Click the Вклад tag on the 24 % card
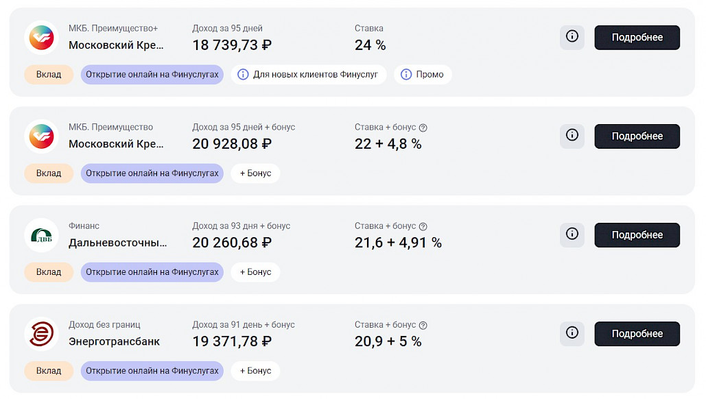Screen dimensions: 706x399 point(49,74)
